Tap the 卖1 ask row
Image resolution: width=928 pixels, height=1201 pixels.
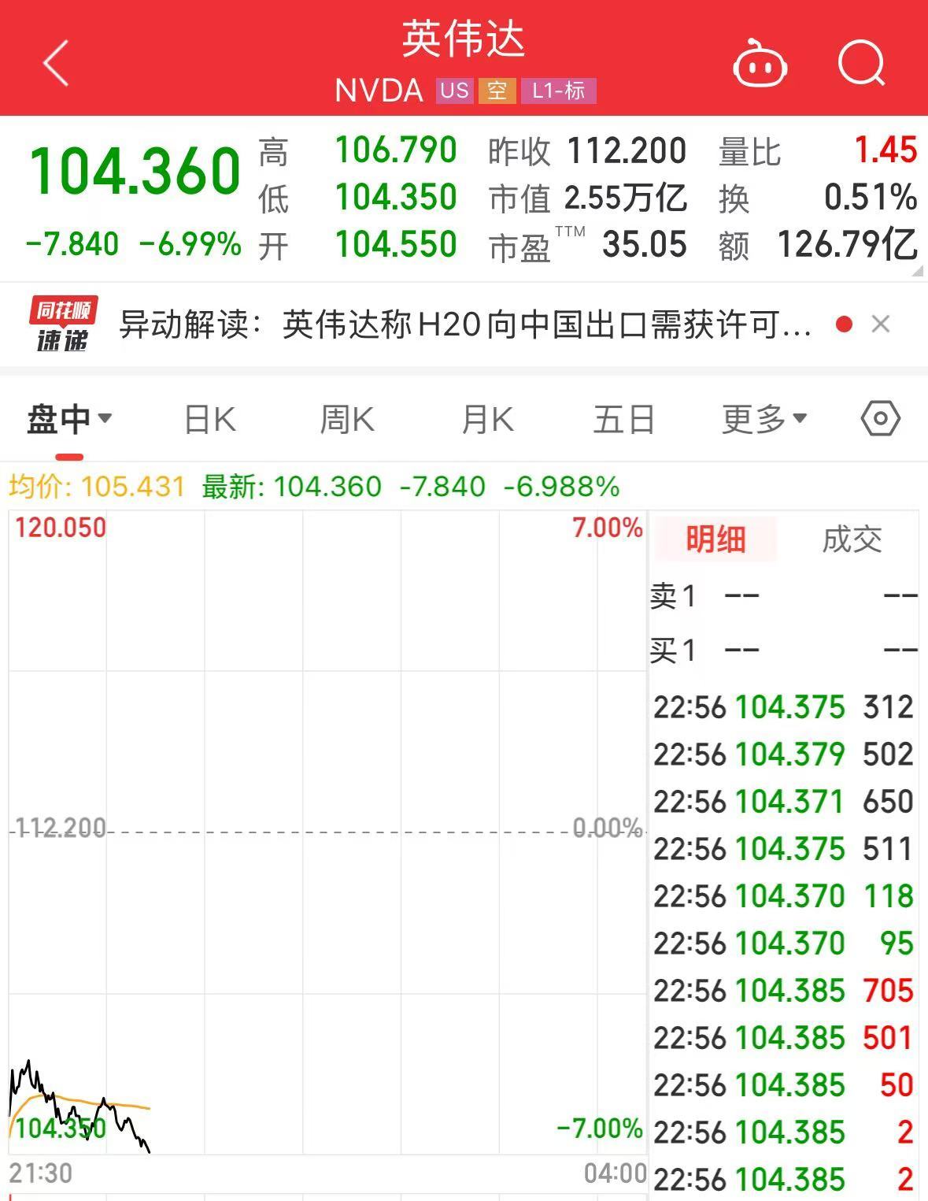point(784,595)
